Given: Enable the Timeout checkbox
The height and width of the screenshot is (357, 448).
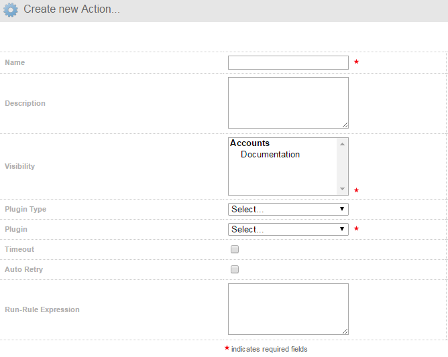Looking at the screenshot, I should [235, 249].
